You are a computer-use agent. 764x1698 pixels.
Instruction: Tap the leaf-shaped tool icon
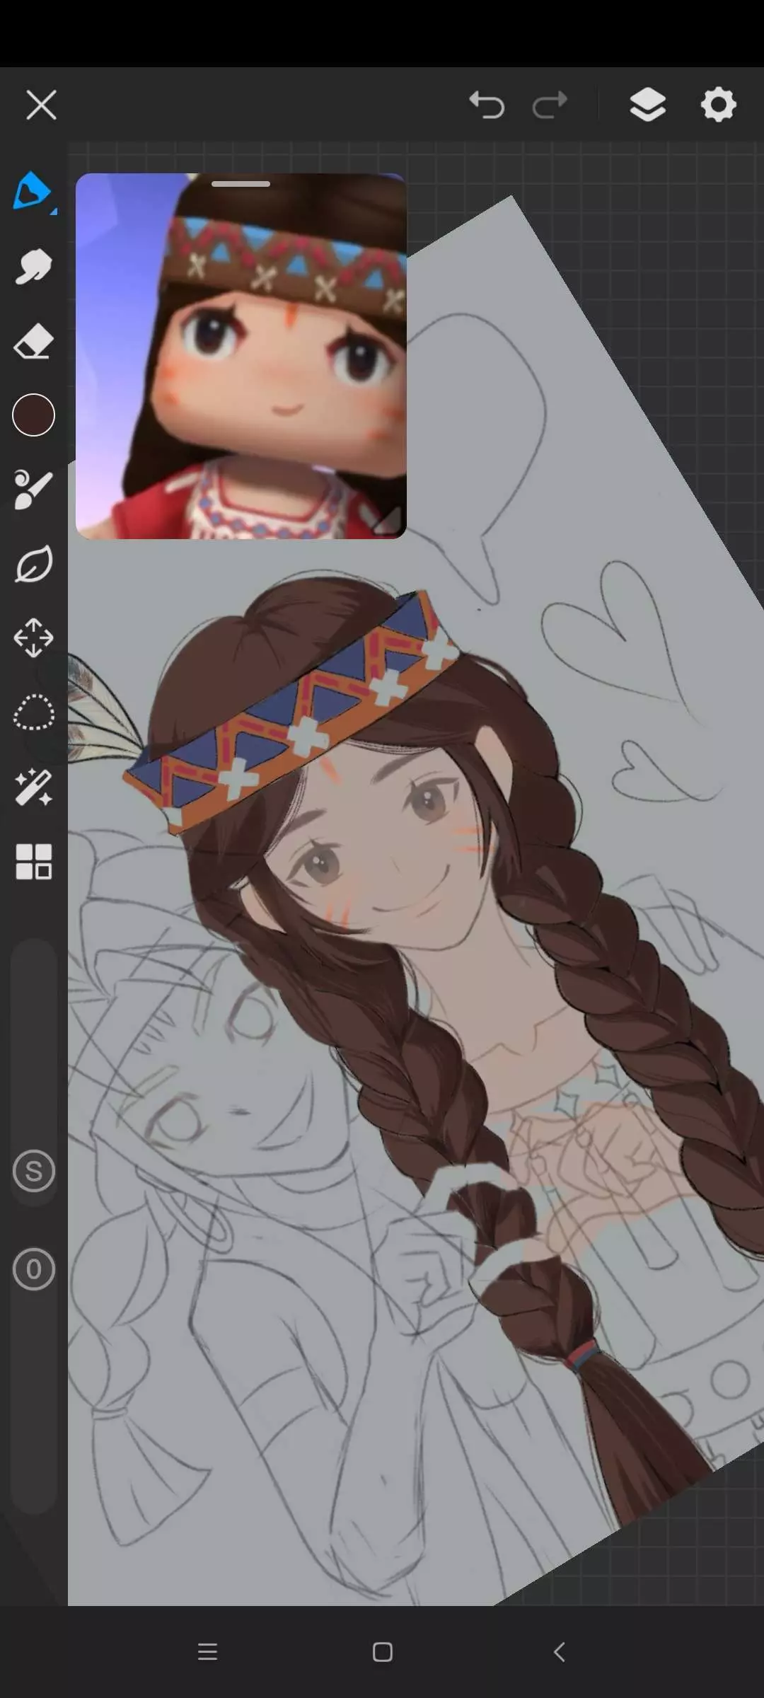(33, 564)
